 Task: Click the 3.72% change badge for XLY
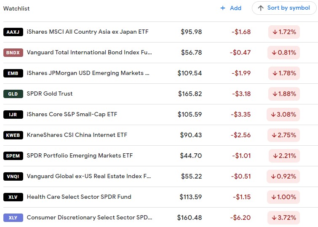click(283, 218)
